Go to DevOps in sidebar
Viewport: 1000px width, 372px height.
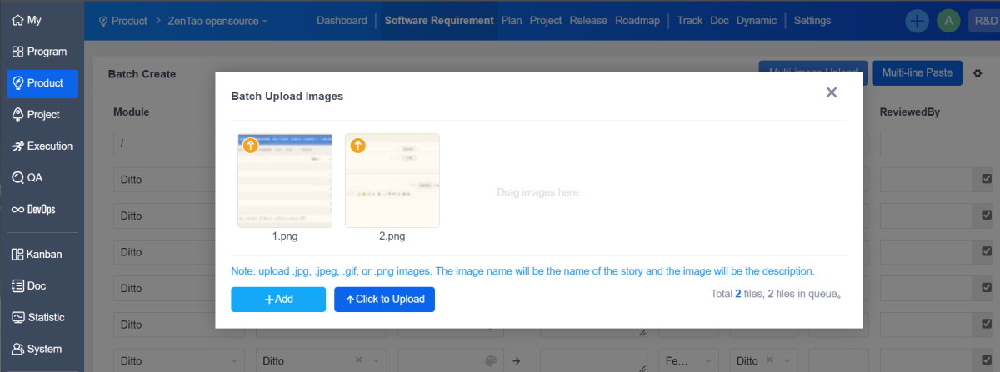pos(18,210)
